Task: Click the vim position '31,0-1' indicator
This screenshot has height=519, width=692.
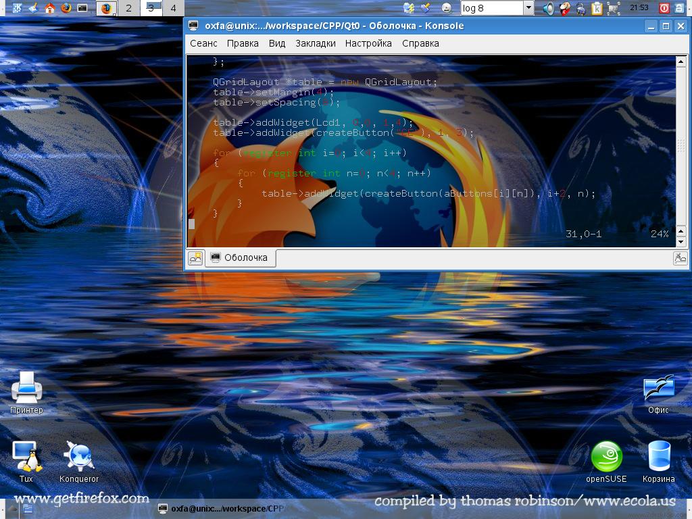Action: pos(583,234)
